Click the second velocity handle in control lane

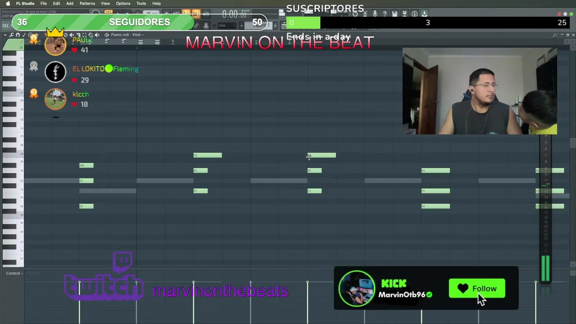pos(193,282)
